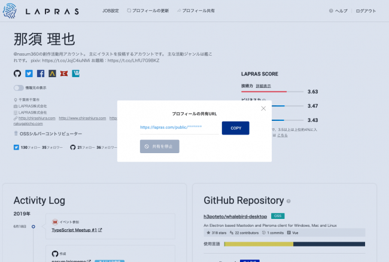Screen dimensions: 389x262
Task: Open the JOB設定 menu item
Action: [110, 11]
